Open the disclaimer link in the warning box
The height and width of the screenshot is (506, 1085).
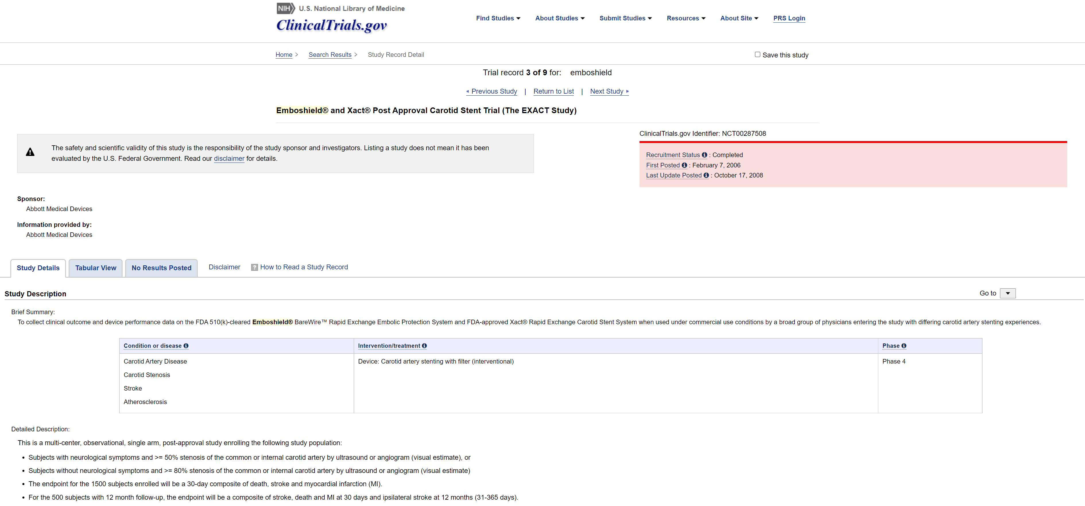[x=229, y=159]
